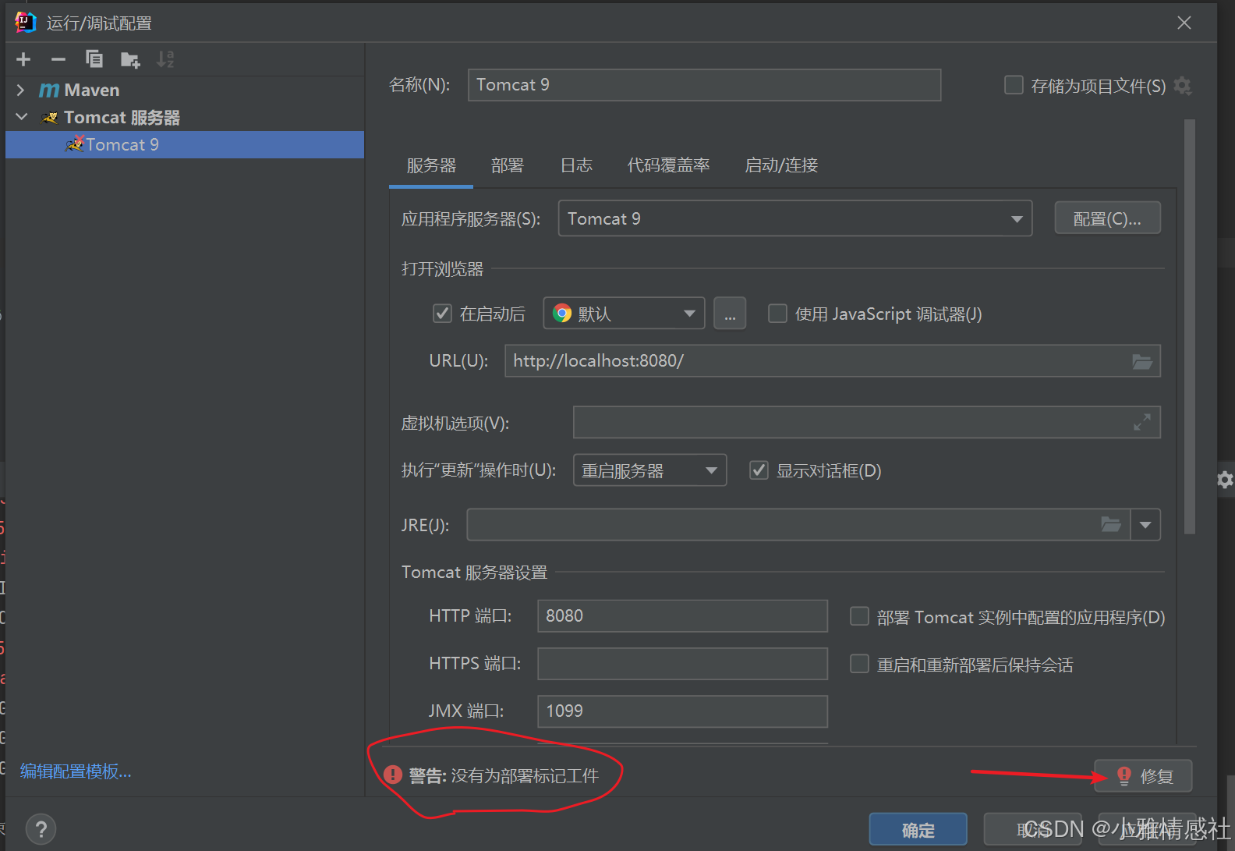Click the red warning icon next to the warning
1235x851 pixels.
(x=393, y=775)
